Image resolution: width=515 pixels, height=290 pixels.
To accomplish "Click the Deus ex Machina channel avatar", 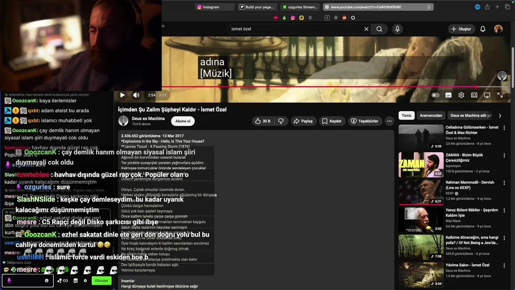I will (123, 121).
